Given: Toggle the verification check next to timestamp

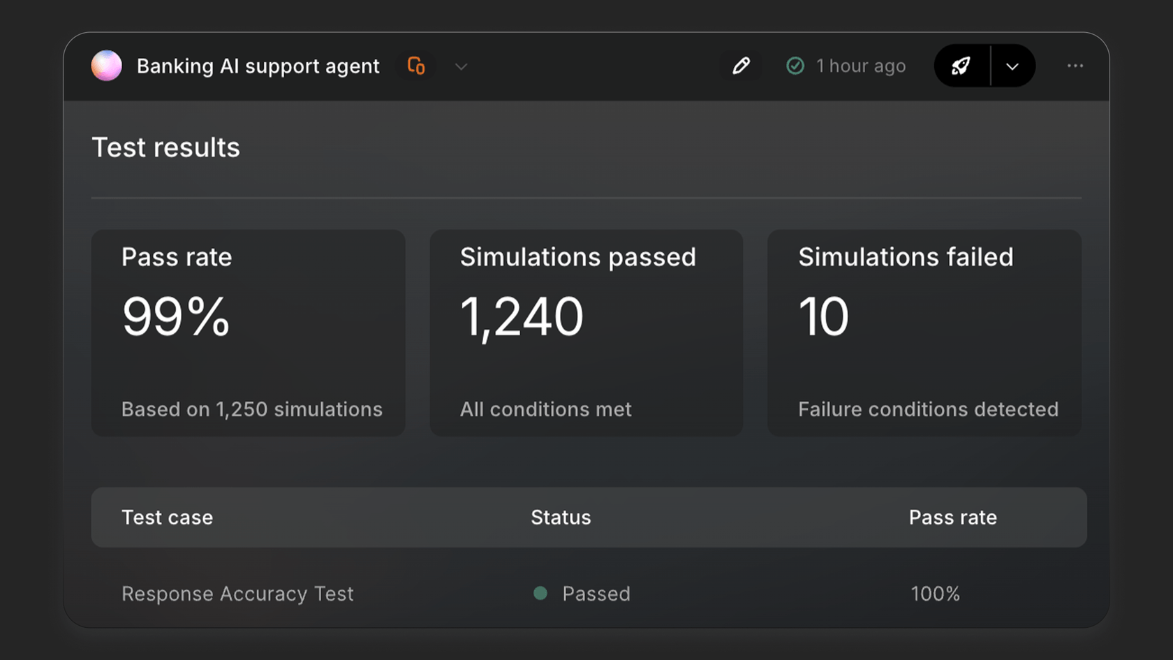Looking at the screenshot, I should [x=795, y=66].
